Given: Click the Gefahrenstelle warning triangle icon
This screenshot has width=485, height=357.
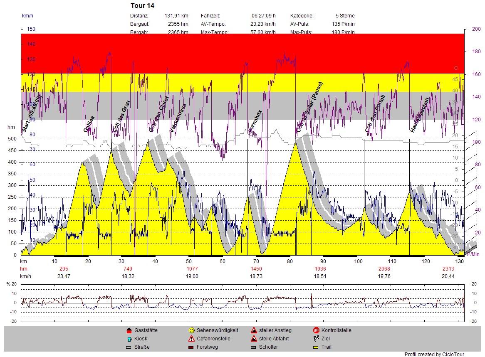Looking at the screenshot, I should click(x=191, y=339).
